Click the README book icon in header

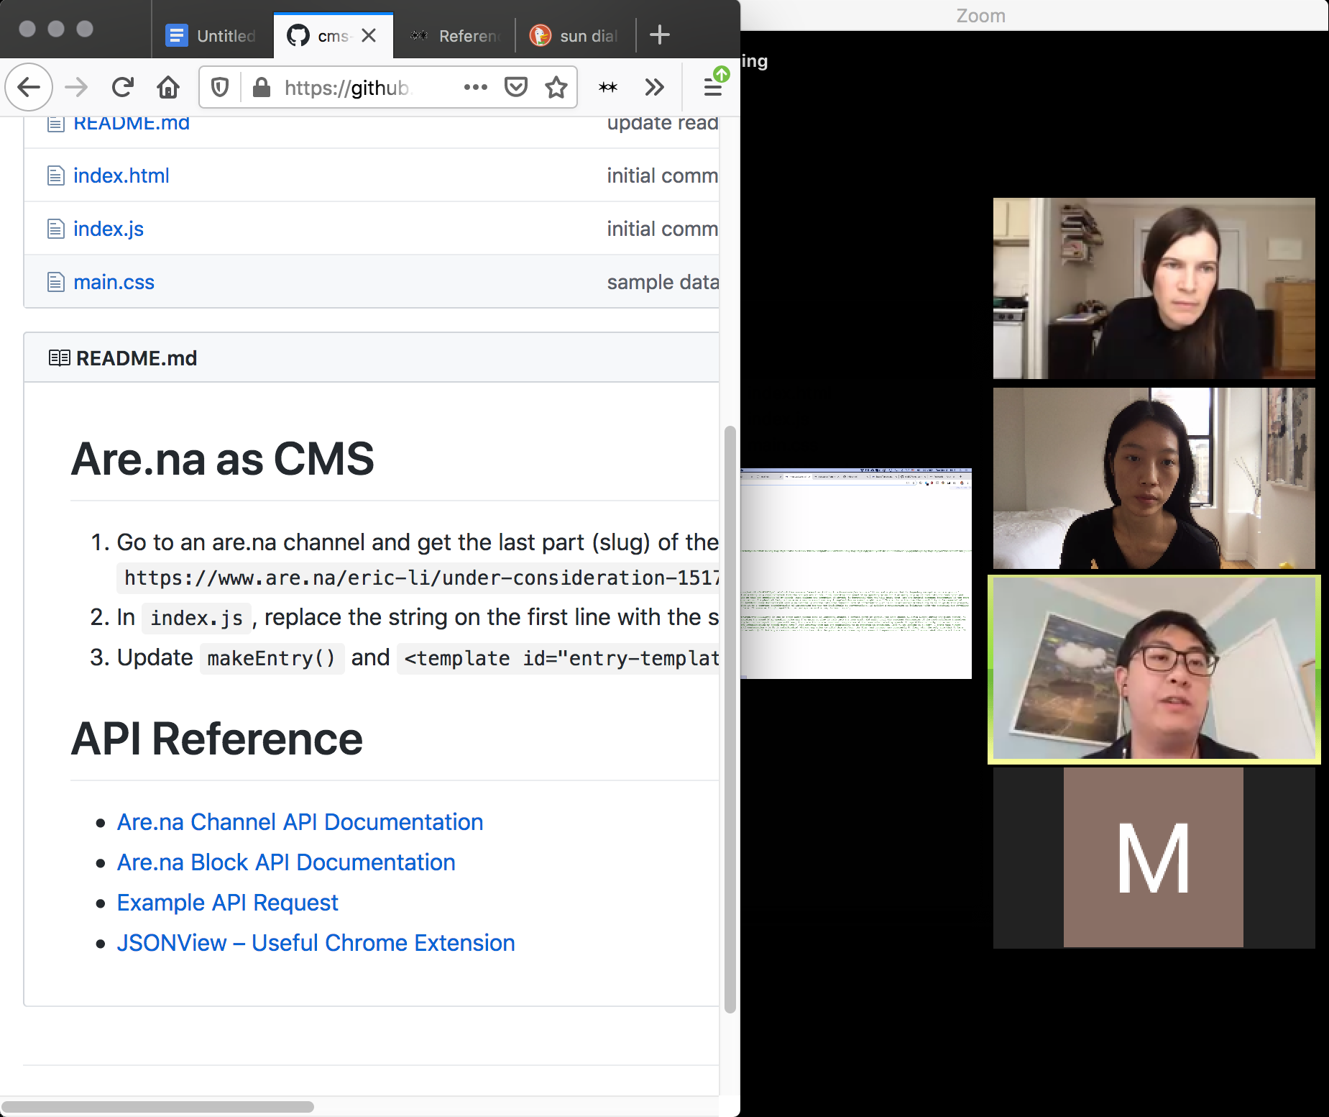pos(59,357)
